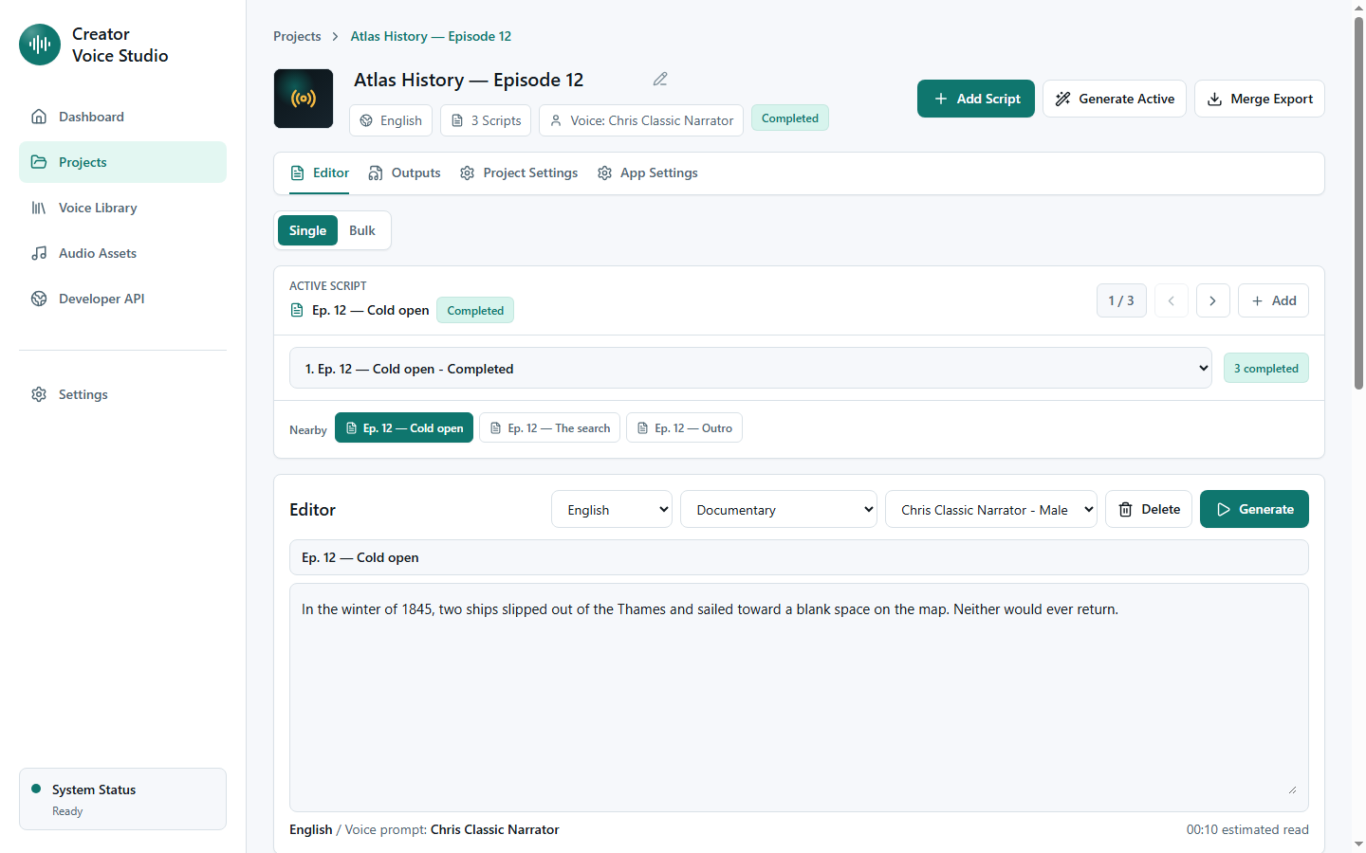Image resolution: width=1366 pixels, height=853 pixels.
Task: Go to next script with right chevron
Action: pos(1213,300)
